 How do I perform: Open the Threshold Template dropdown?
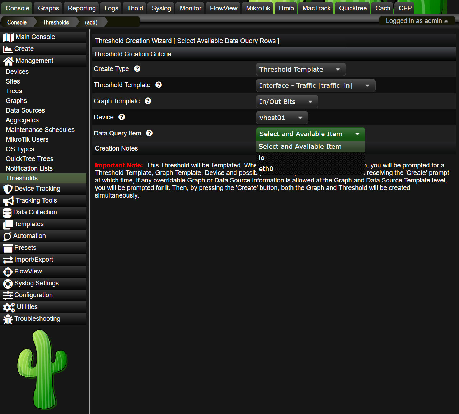315,86
